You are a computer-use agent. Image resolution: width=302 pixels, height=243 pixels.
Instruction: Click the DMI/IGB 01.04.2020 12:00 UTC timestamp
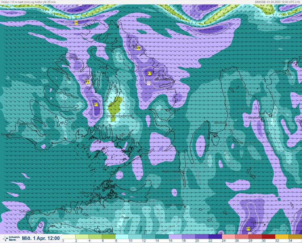[278, 2]
